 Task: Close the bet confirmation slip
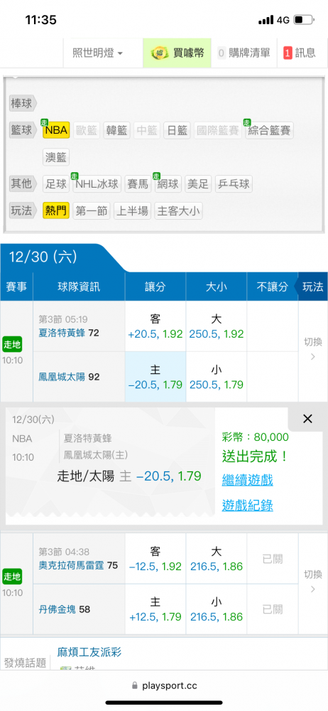pos(307,419)
